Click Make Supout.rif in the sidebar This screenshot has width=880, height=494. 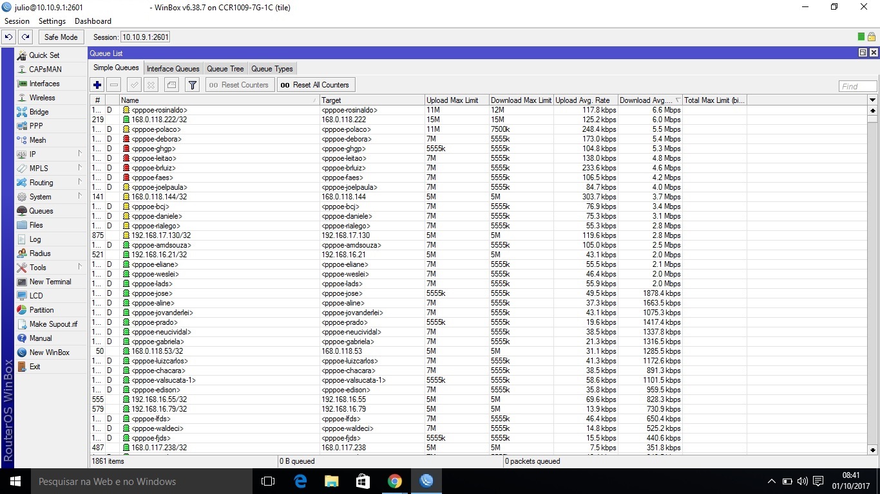(53, 324)
